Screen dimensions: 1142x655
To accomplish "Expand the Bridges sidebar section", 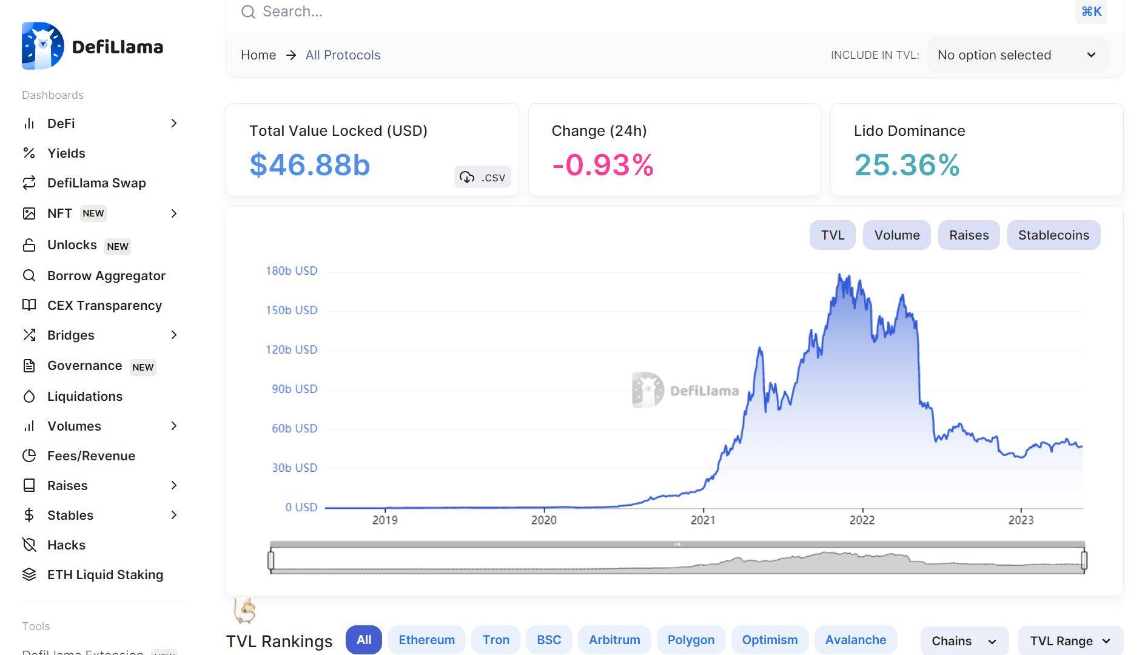I will (174, 335).
